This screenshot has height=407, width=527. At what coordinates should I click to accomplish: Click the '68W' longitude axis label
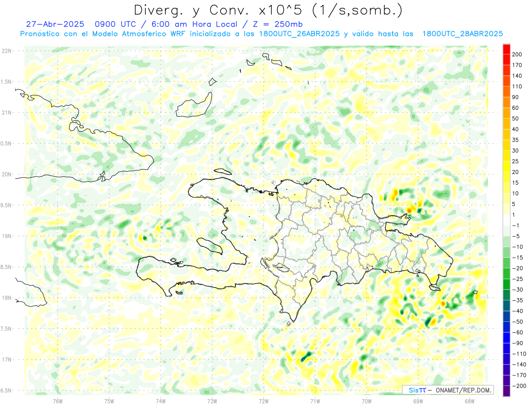(469, 401)
